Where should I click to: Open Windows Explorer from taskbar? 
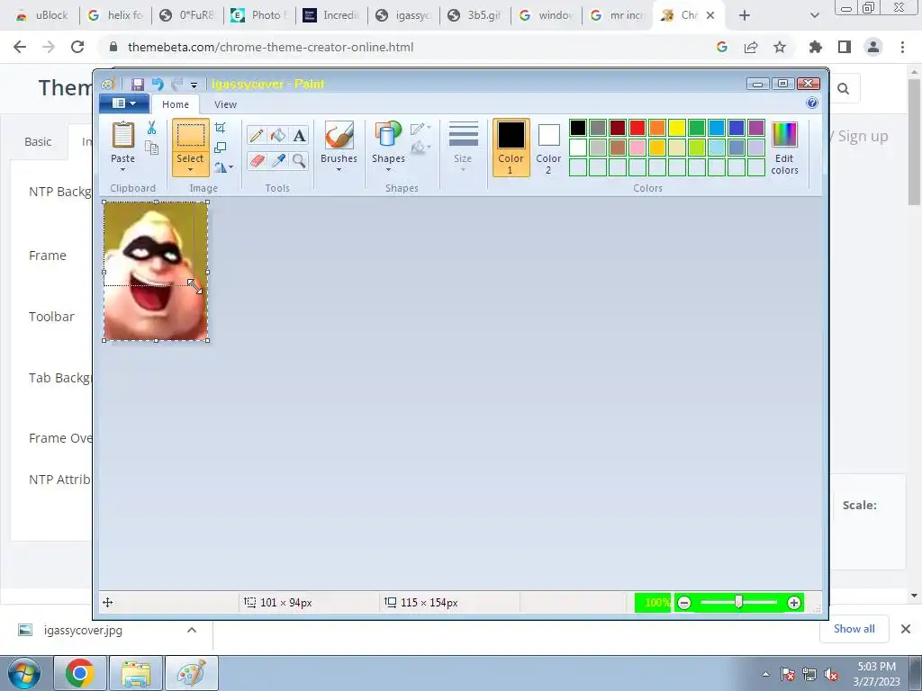point(136,673)
